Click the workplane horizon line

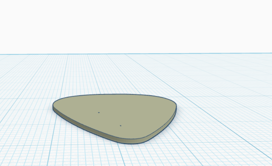136,54
